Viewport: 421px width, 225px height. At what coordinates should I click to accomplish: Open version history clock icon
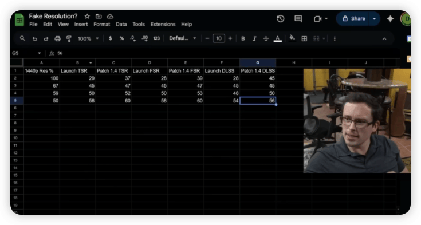coord(281,18)
